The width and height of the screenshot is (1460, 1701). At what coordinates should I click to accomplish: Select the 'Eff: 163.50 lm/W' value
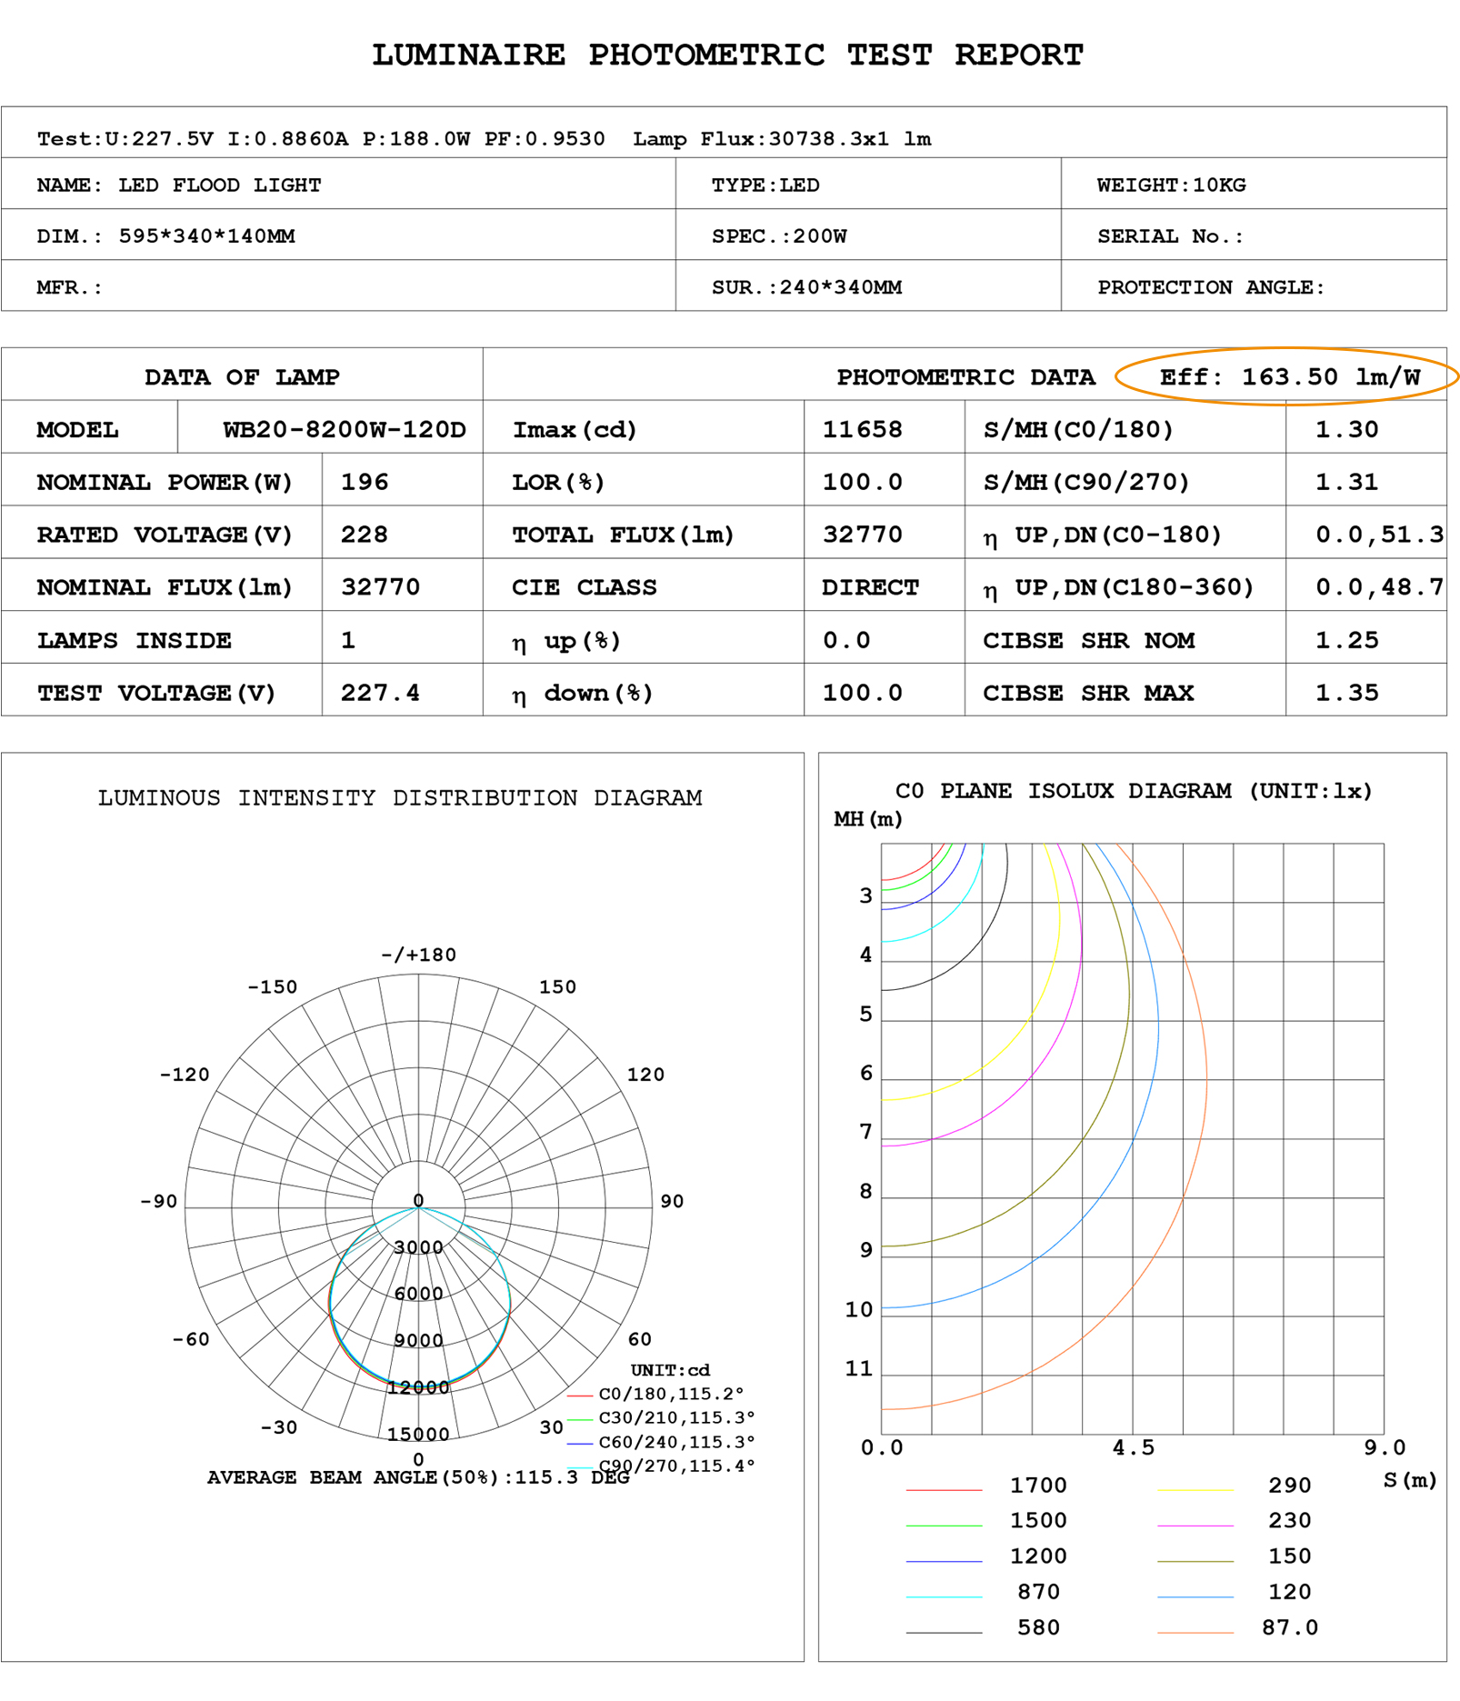pos(1289,376)
